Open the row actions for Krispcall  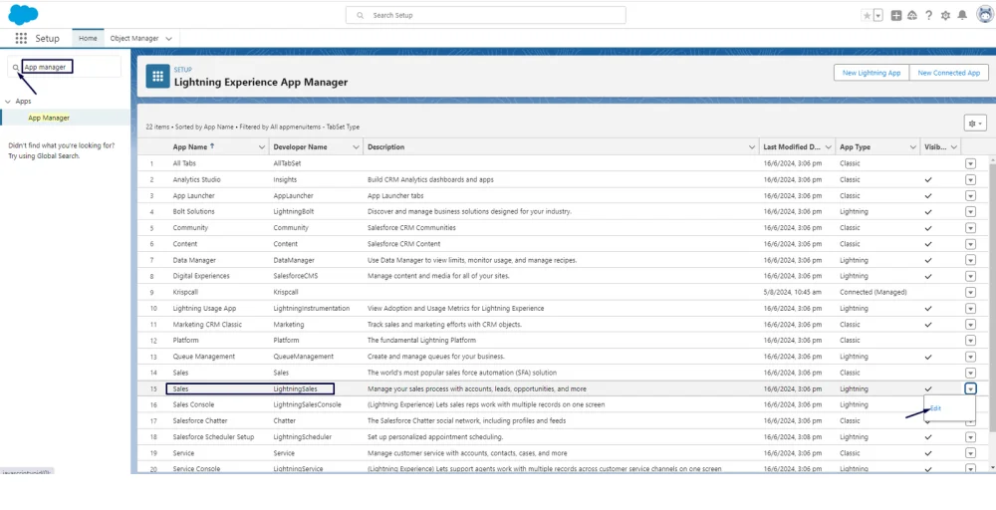[970, 292]
